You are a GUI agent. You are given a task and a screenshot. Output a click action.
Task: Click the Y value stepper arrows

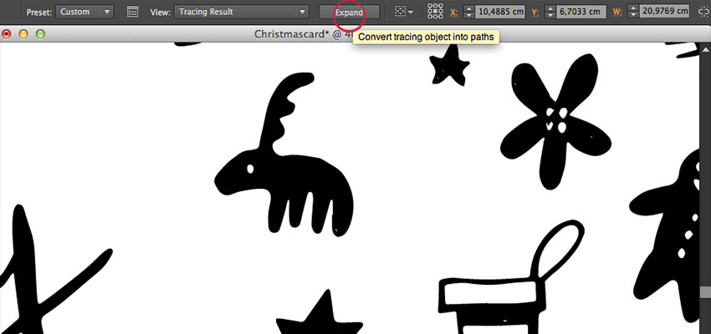click(550, 13)
